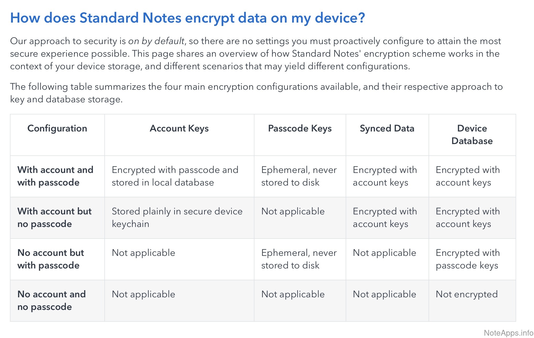Click 'Not applicable' under Passcode Keys in second row
Image resolution: width=534 pixels, height=338 pixels.
293,211
